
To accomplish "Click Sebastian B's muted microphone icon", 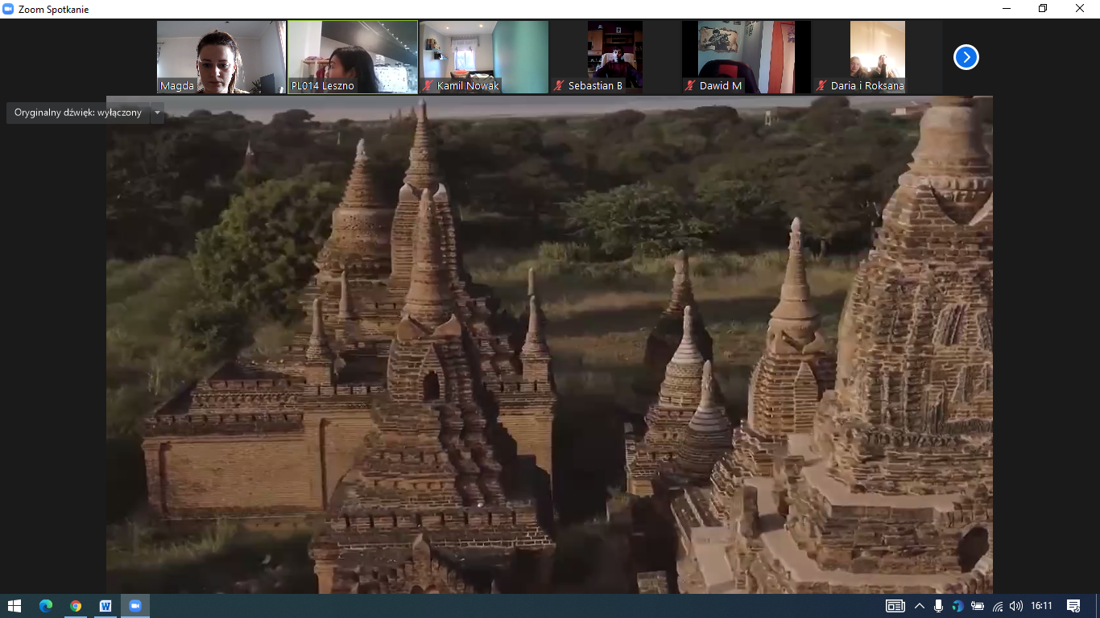I will (559, 85).
